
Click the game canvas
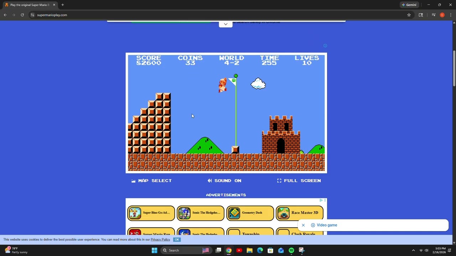point(226,113)
